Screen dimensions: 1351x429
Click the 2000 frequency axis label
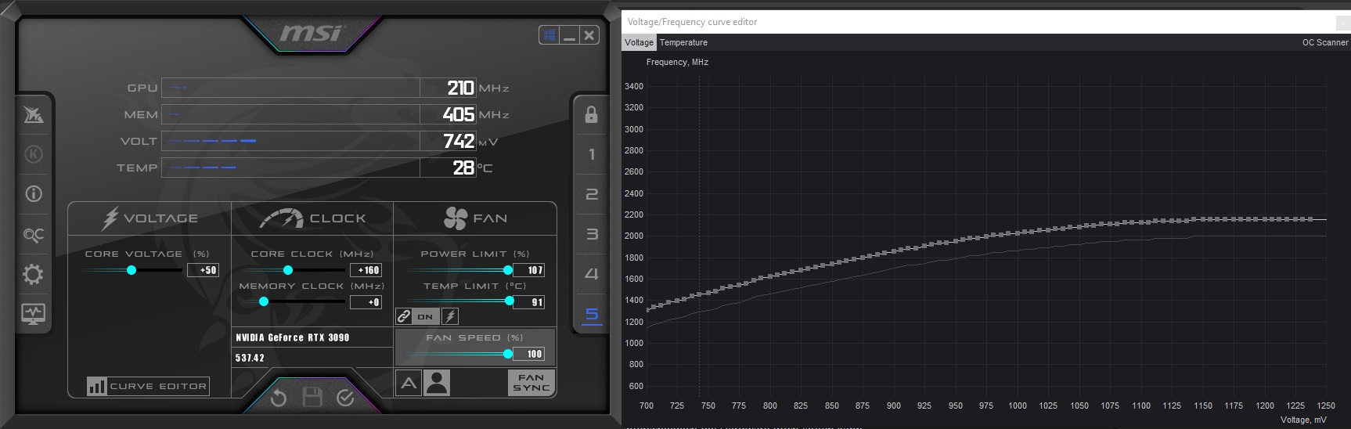[x=634, y=236]
